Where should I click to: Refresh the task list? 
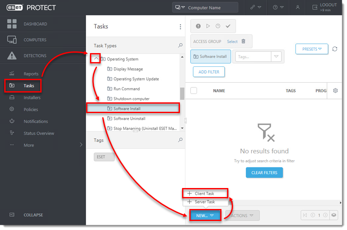tap(335, 49)
